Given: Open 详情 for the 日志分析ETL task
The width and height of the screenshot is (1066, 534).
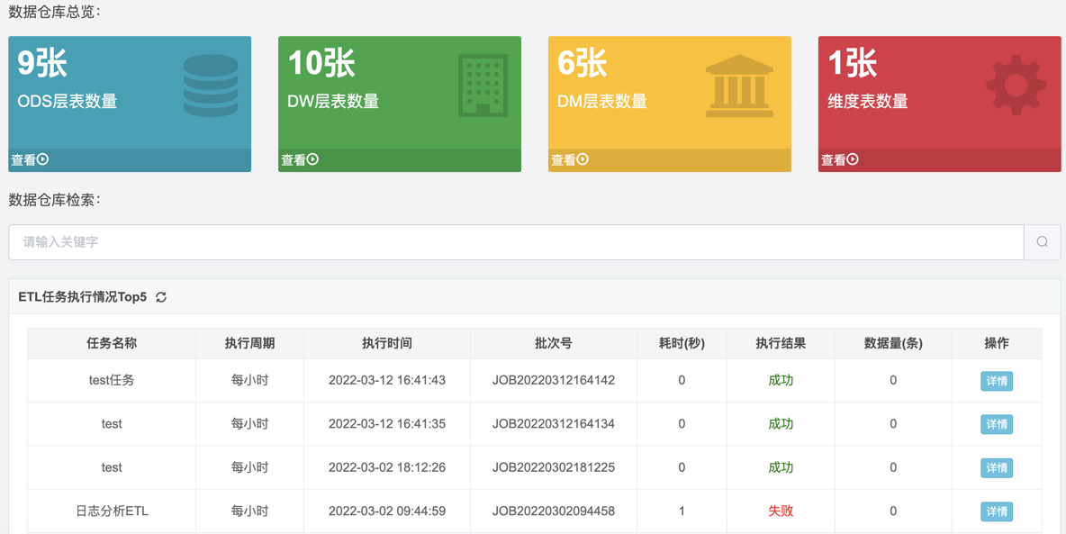Looking at the screenshot, I should click(997, 511).
